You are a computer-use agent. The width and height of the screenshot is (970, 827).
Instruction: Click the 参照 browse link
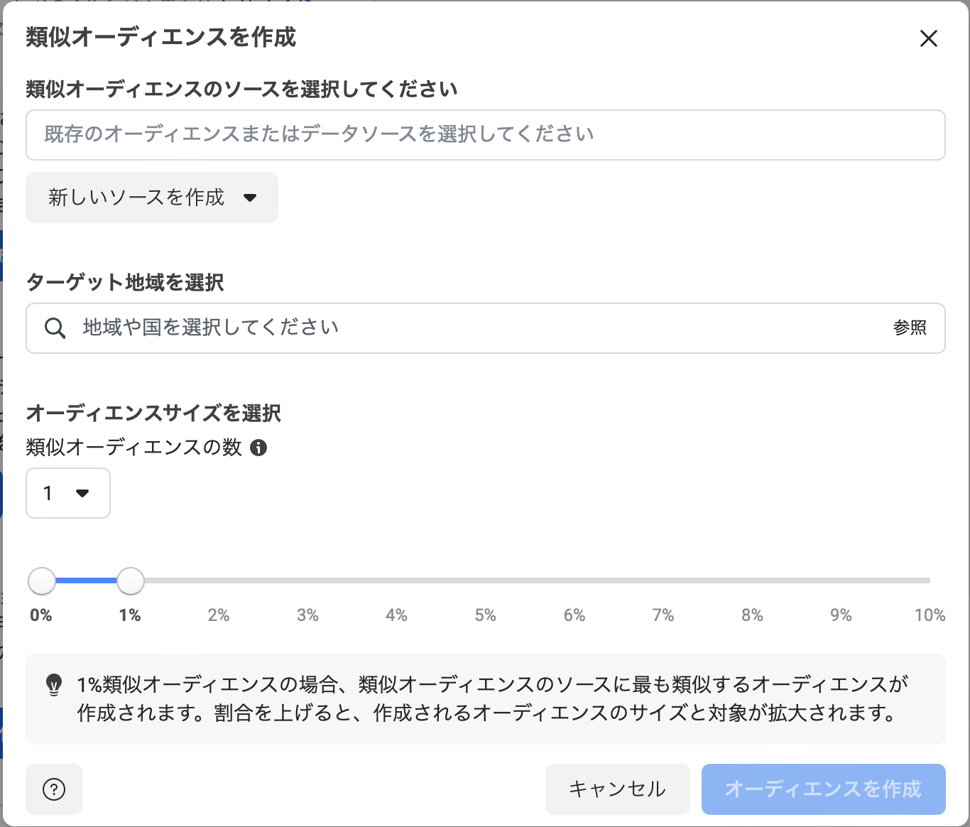pyautogui.click(x=910, y=328)
